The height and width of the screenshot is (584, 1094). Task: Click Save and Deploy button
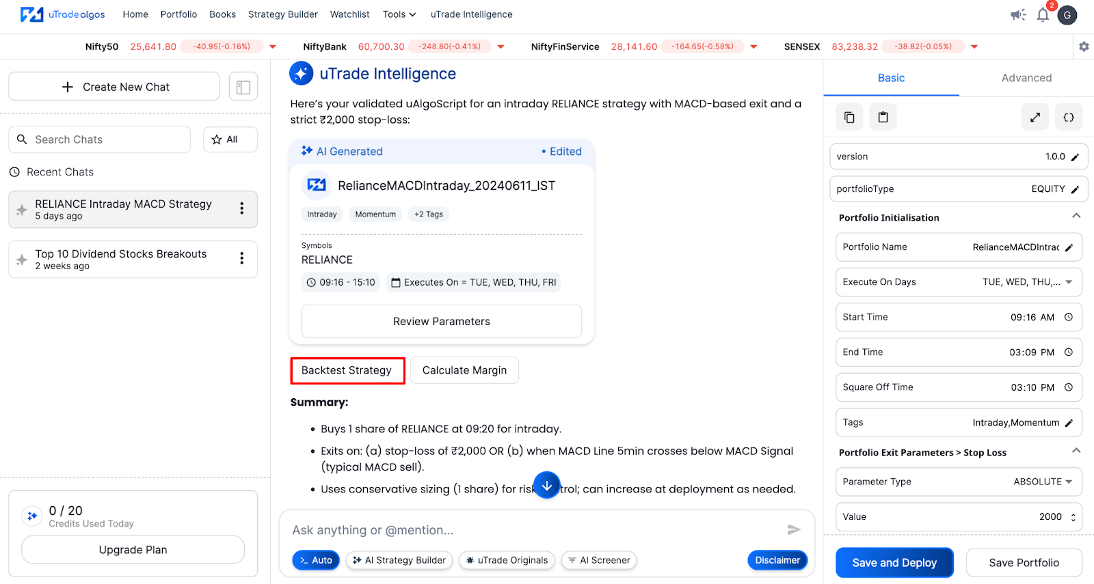894,563
